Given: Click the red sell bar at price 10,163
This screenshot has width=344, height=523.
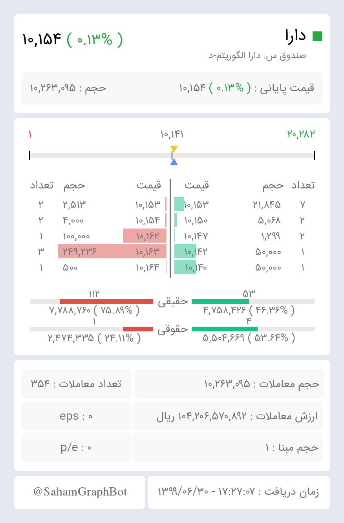Looking at the screenshot, I should coord(112,251).
